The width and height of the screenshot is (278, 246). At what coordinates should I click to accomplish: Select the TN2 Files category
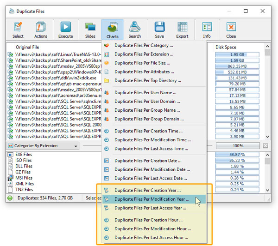(x=24, y=190)
